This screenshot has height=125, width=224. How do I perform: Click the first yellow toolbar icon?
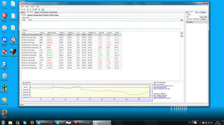(x=22, y=9)
